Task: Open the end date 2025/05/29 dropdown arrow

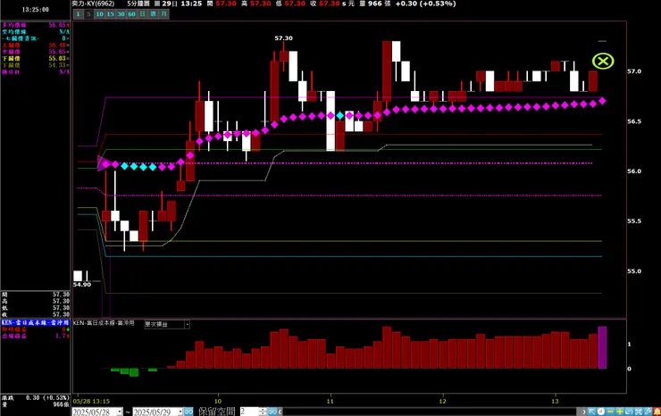Action: point(180,412)
